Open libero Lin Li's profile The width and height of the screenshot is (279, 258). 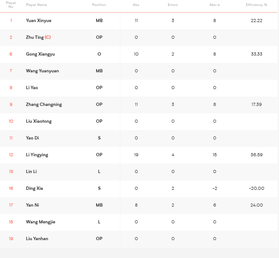31,171
